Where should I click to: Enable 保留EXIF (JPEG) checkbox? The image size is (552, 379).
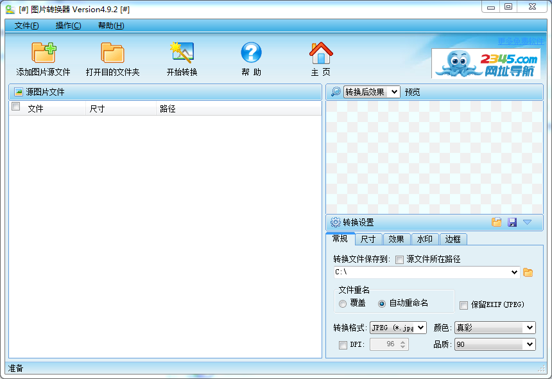coord(463,305)
